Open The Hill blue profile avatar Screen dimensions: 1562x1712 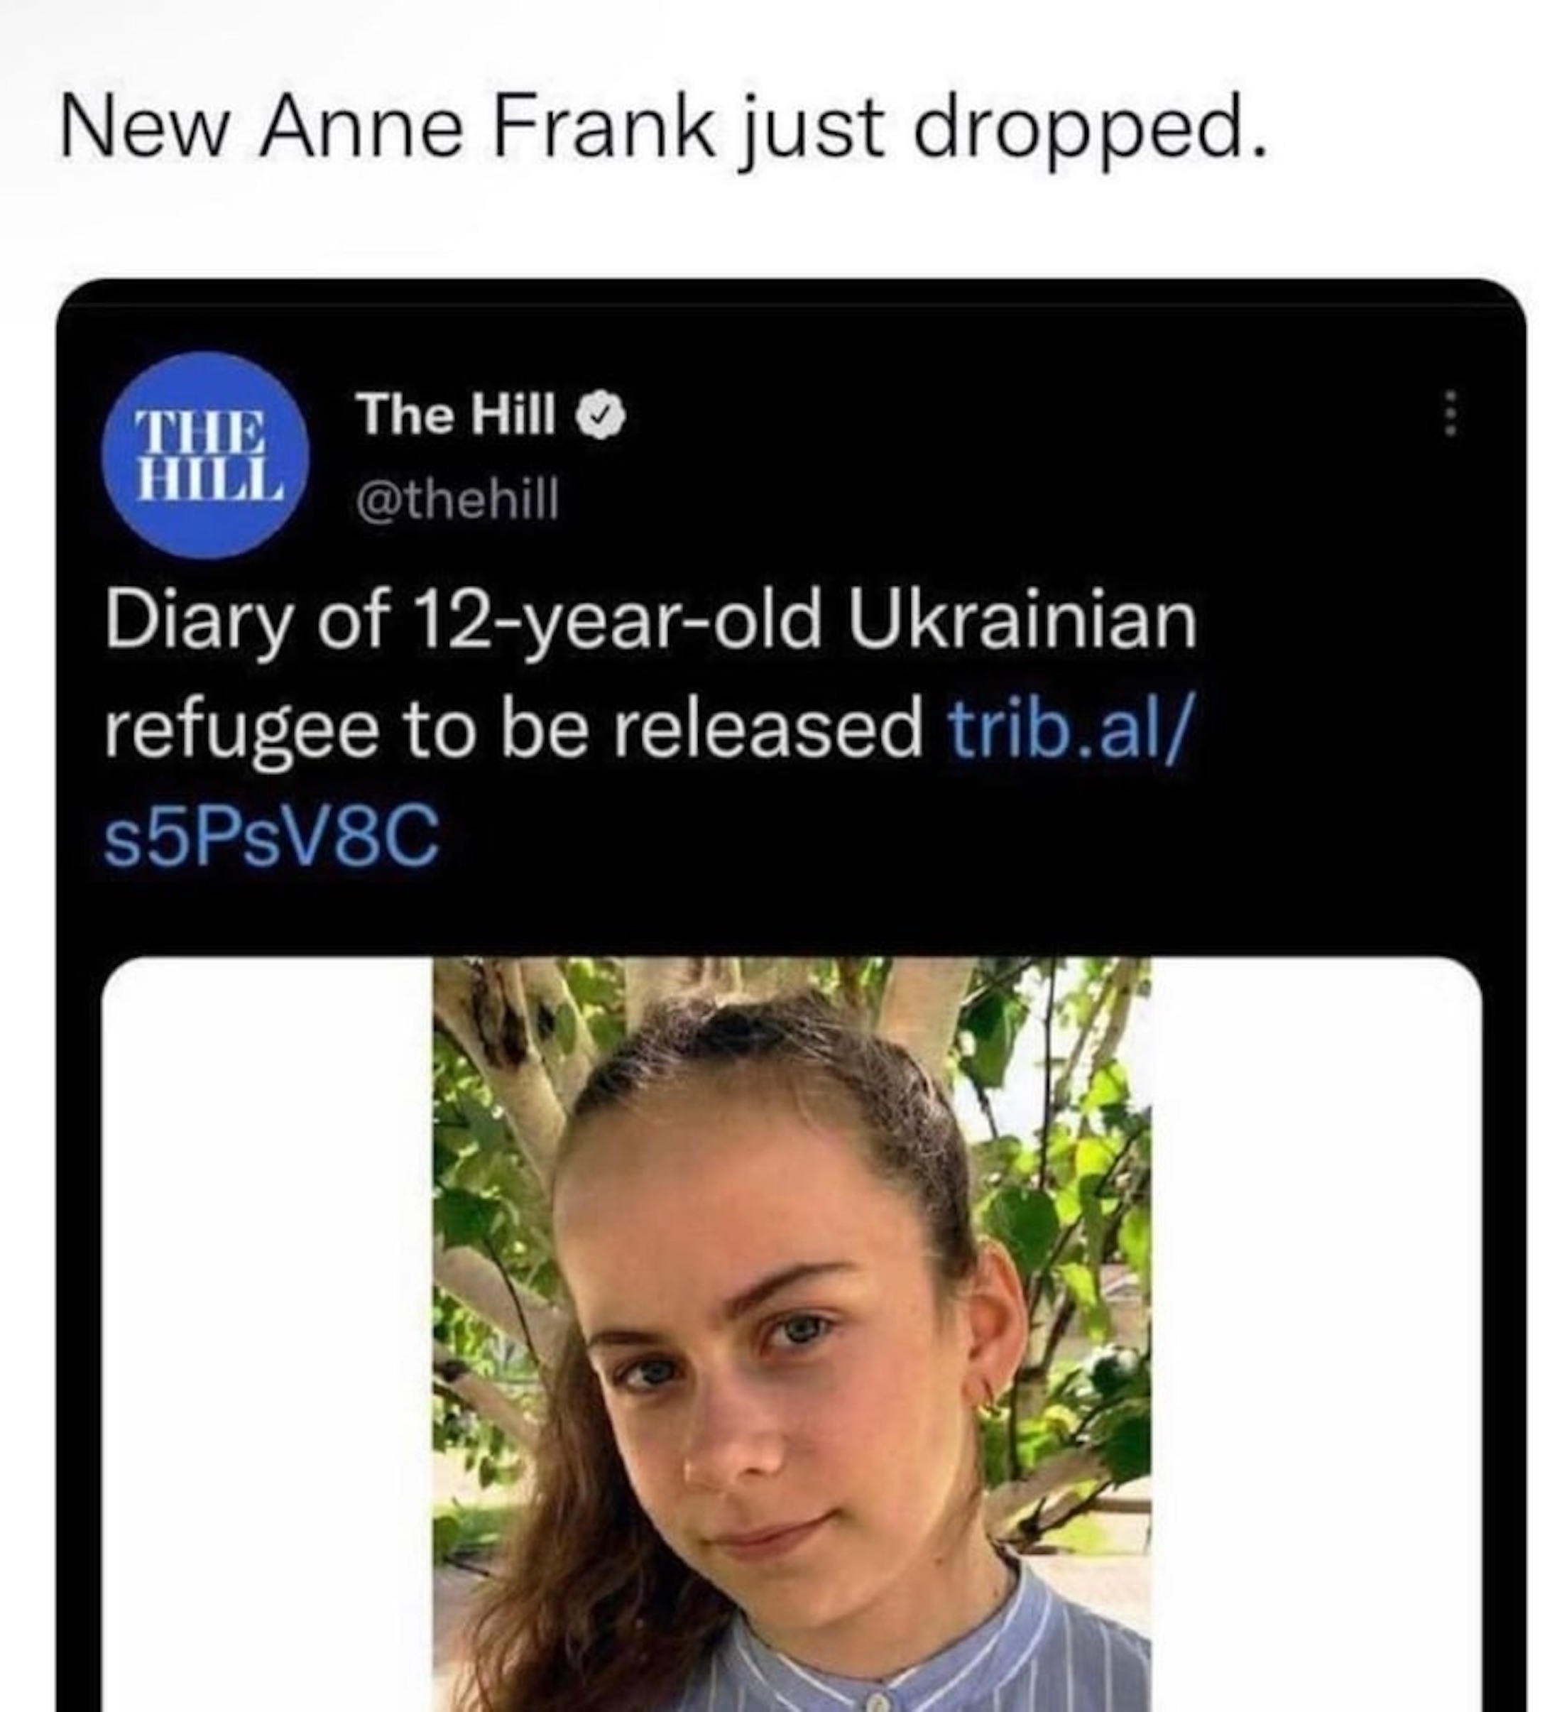pos(204,454)
